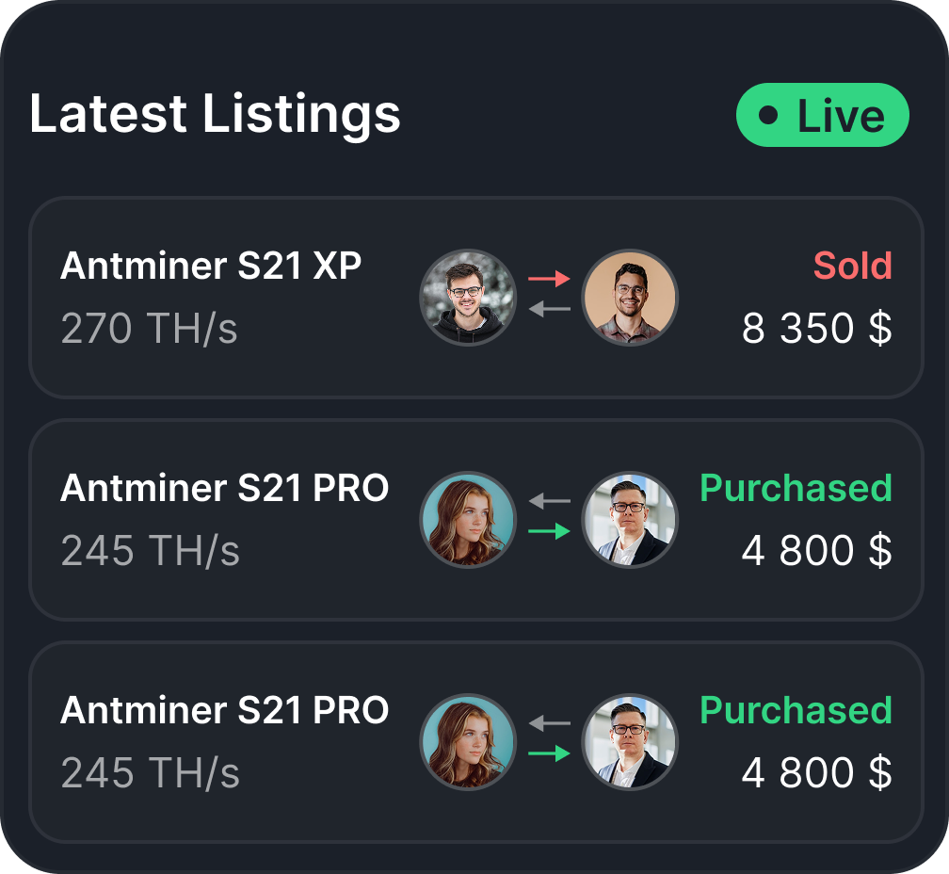949x874 pixels.
Task: Open the first Antminer S21 PRO listing
Action: point(224,489)
